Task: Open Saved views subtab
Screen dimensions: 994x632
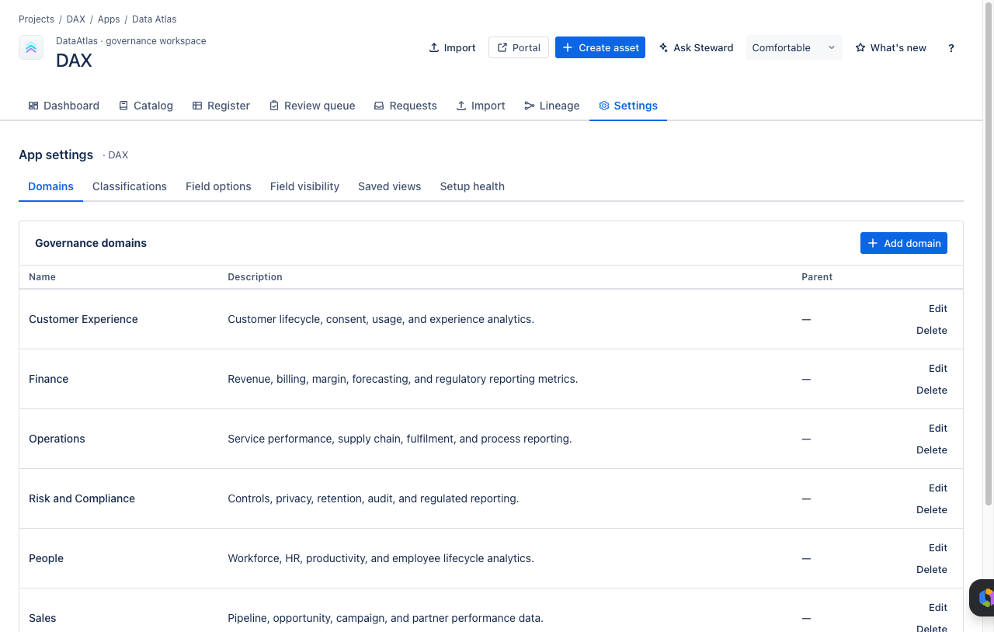Action: point(390,186)
